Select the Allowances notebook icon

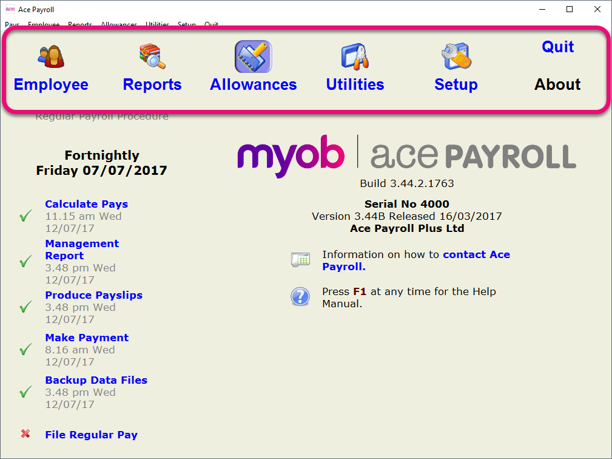[254, 56]
